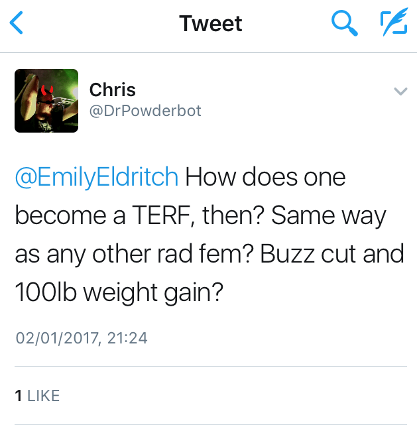Open the @EmilyEldritch mention
This screenshot has width=417, height=425.
tap(97, 178)
